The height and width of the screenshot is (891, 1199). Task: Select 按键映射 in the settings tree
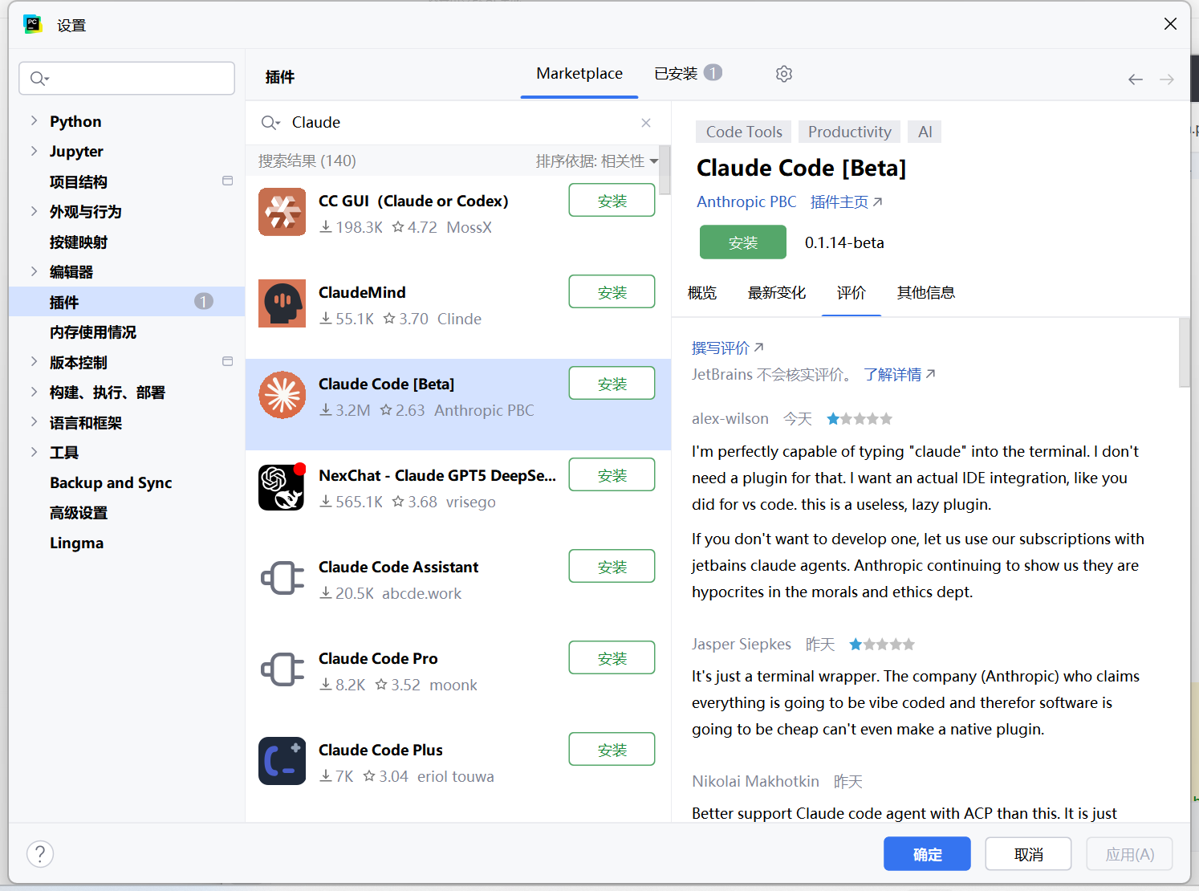[x=79, y=242]
